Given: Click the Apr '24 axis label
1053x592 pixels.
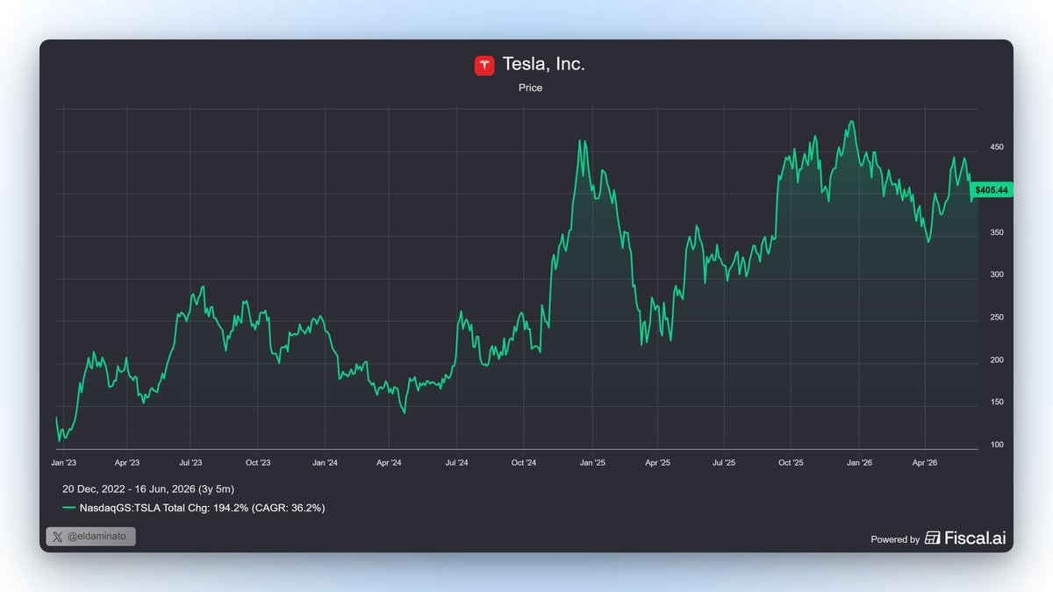Looking at the screenshot, I should coord(389,462).
